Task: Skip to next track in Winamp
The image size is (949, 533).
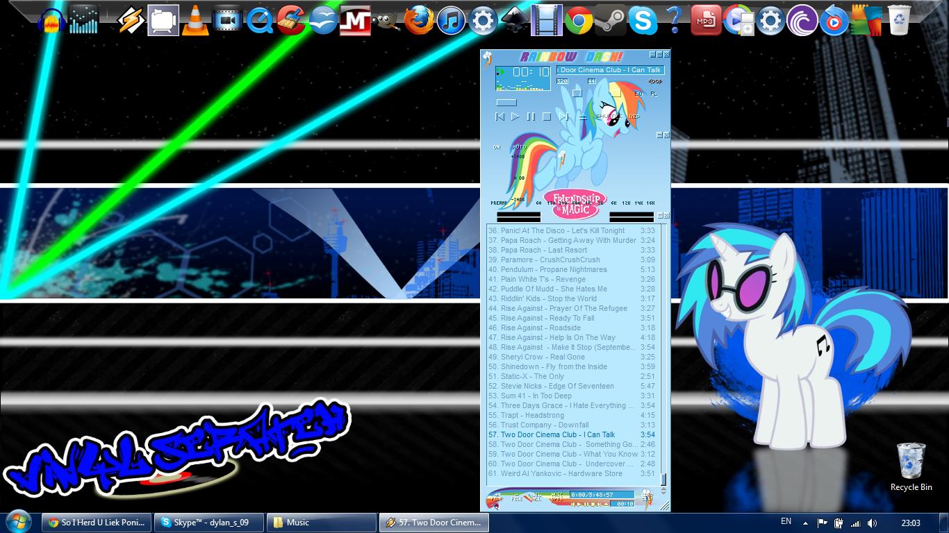Action: point(563,117)
